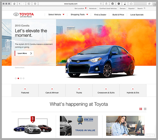Click the Toyota logo
The width and height of the screenshot is (158, 140).
[24, 15]
